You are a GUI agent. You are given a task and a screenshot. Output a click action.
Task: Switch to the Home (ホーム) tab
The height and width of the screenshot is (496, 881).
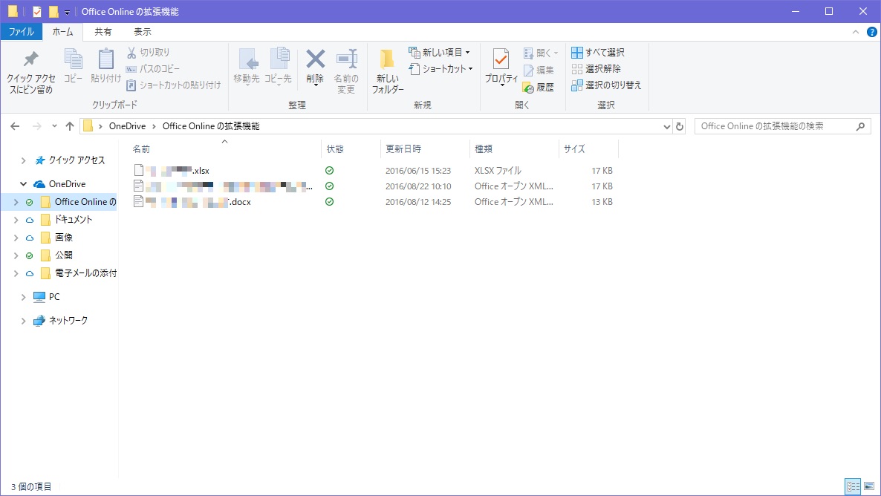[x=62, y=32]
